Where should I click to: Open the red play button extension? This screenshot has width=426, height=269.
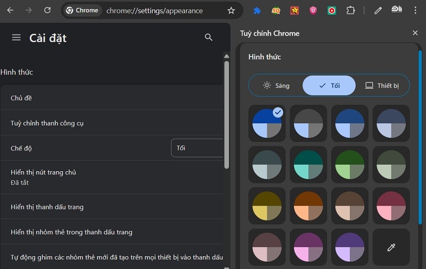point(332,11)
